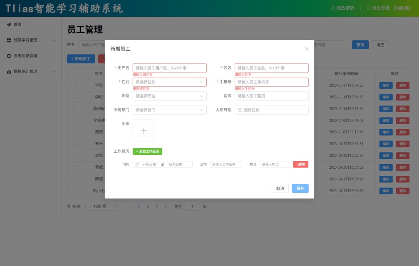Click the 结束日期 end date field
The width and height of the screenshot is (419, 266).
pyautogui.click(x=175, y=164)
